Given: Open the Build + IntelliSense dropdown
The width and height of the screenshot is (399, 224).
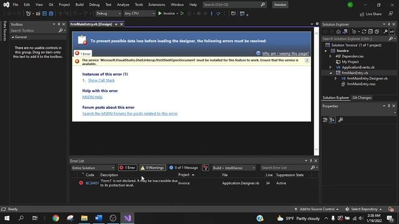Looking at the screenshot, I should tap(234, 168).
